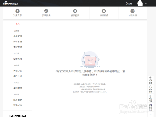Click the 发表视频 camera icon
The width and height of the screenshot is (156, 117).
point(75,11)
